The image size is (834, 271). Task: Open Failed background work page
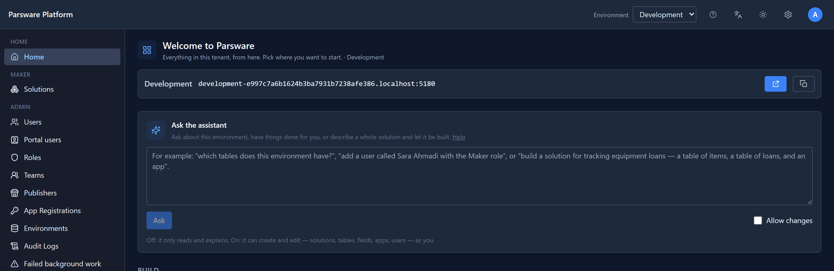click(62, 263)
